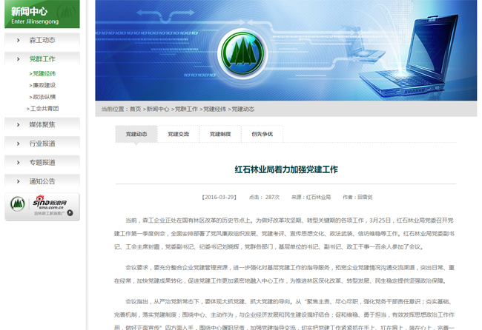The width and height of the screenshot is (482, 330).
Task: Open 廉政建设 in the sidebar submenu
Action: pyautogui.click(x=44, y=85)
